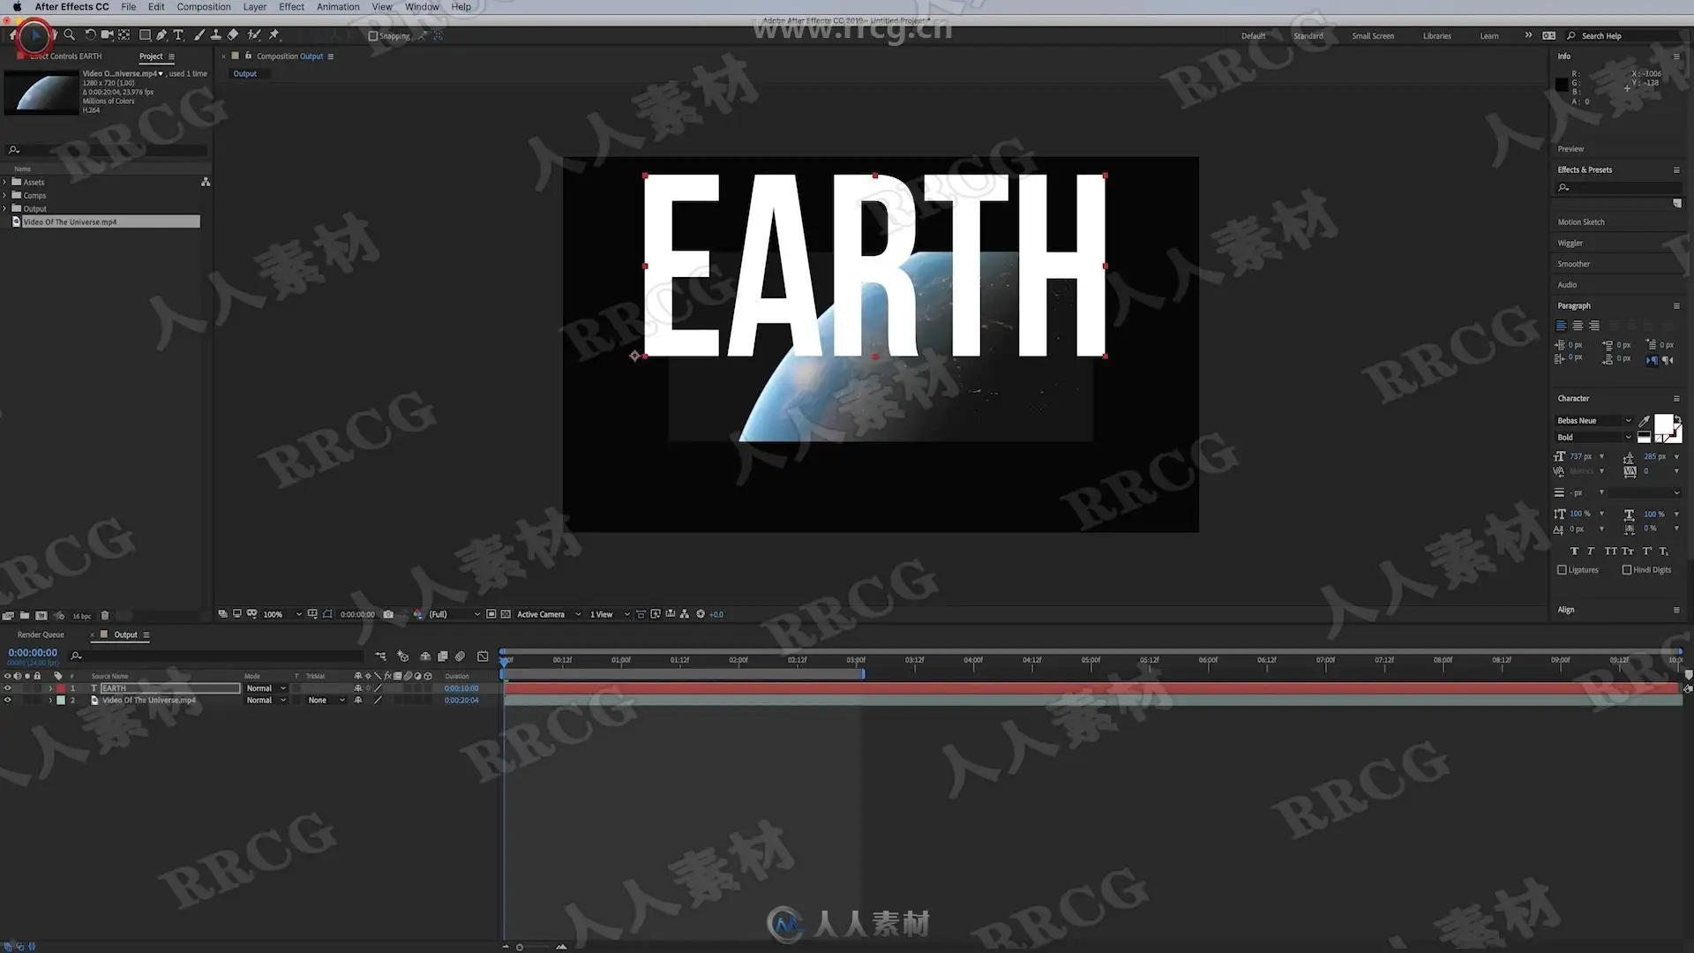Switch to the Standard workspace
This screenshot has width=1694, height=953.
coord(1308,36)
